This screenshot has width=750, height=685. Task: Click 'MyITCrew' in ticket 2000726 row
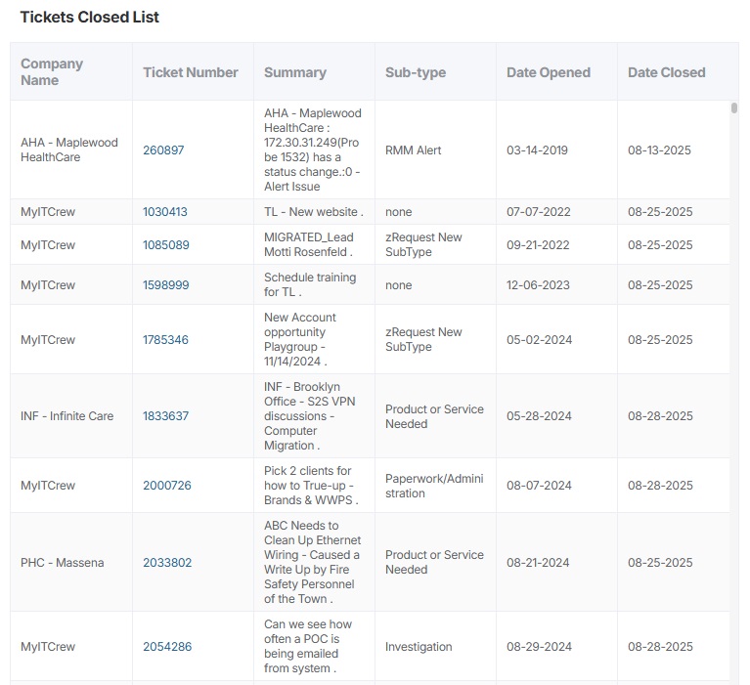[x=48, y=486]
